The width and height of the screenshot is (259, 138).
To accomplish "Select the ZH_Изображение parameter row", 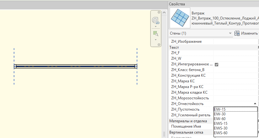I will pos(214,41).
